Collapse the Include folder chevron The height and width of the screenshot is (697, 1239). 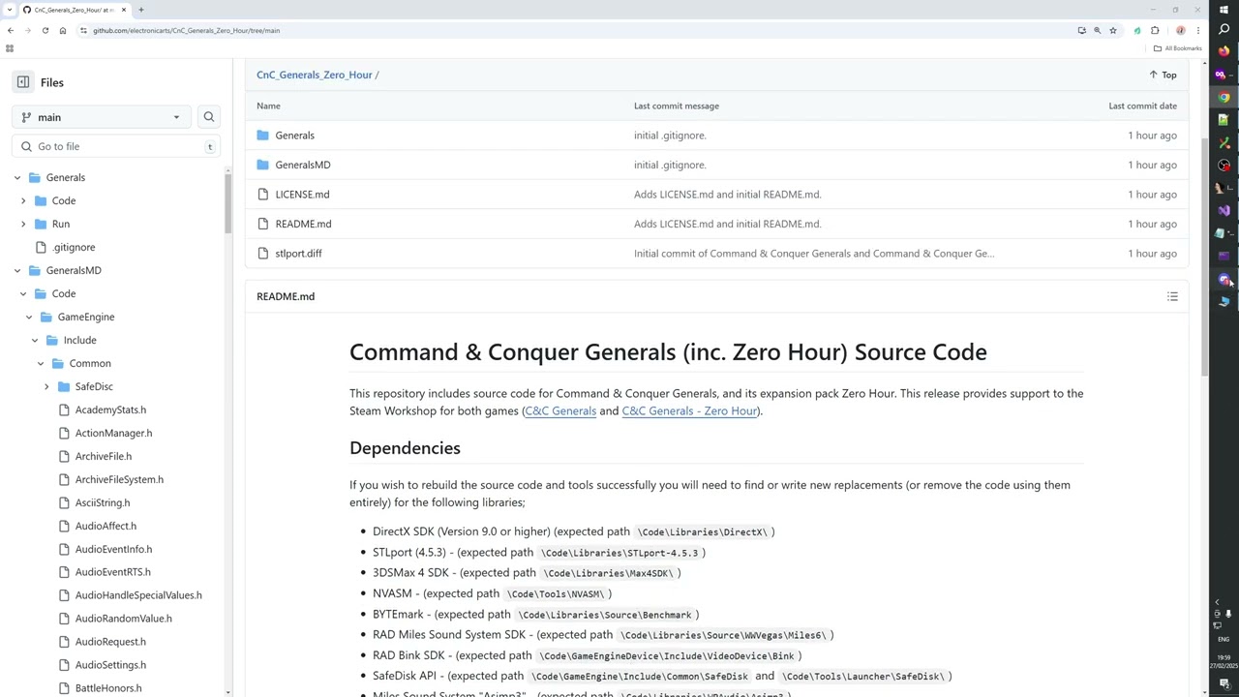[35, 340]
